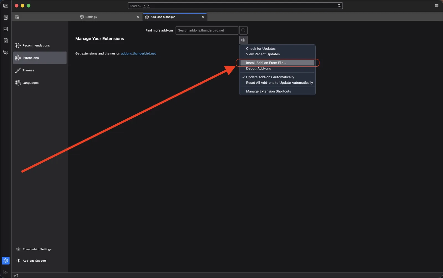Screen dimensions: 443x278
Task: Close the Add-ons Manager tab
Action: pos(203,17)
